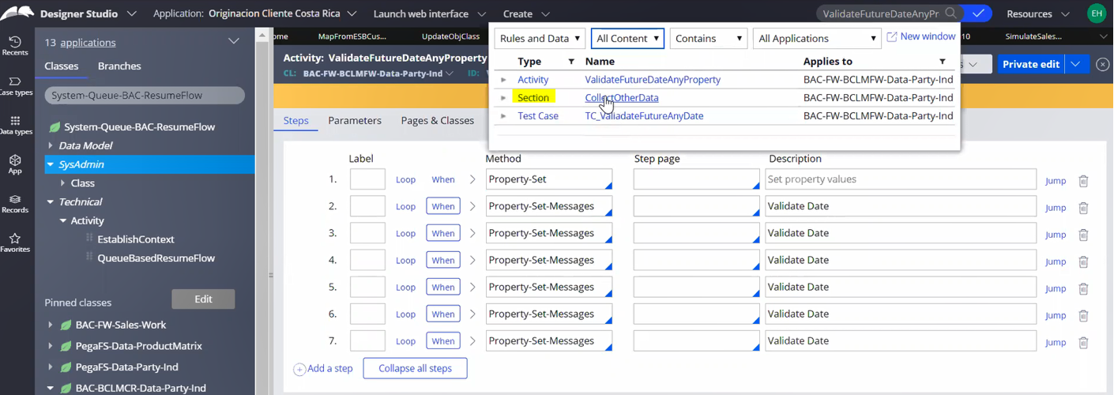Delete step 3 with trash icon

1083,235
